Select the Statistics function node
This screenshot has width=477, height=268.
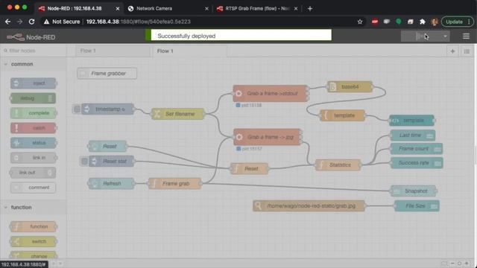tap(338, 165)
